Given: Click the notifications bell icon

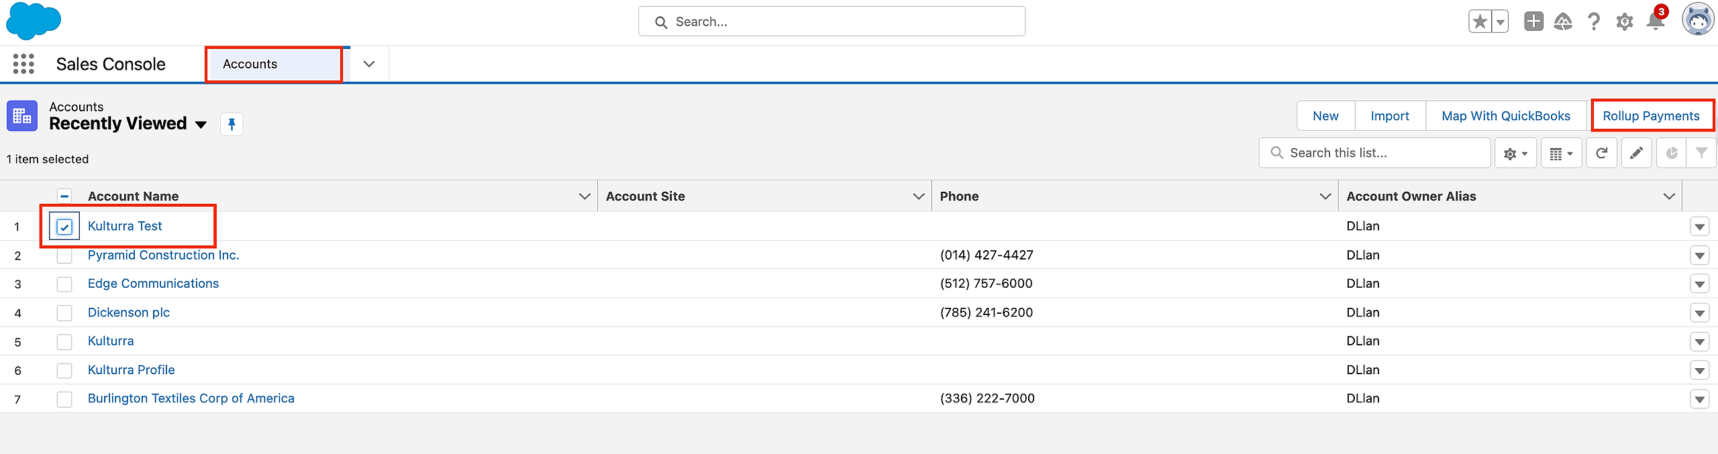Looking at the screenshot, I should (x=1656, y=21).
